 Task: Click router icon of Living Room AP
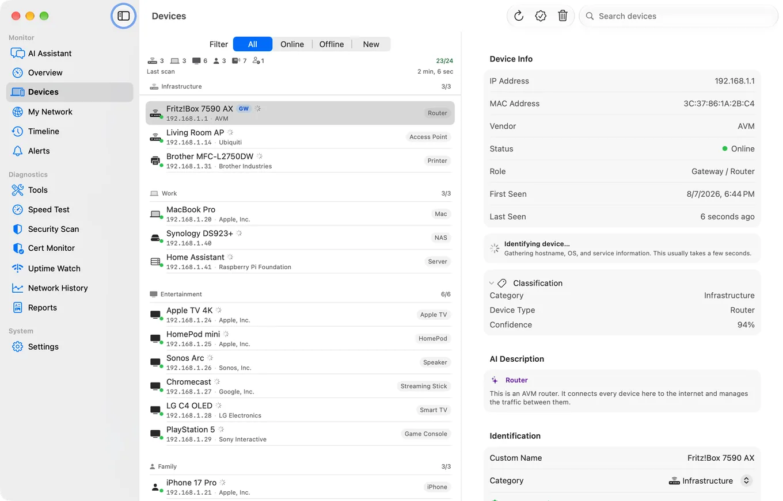point(155,137)
